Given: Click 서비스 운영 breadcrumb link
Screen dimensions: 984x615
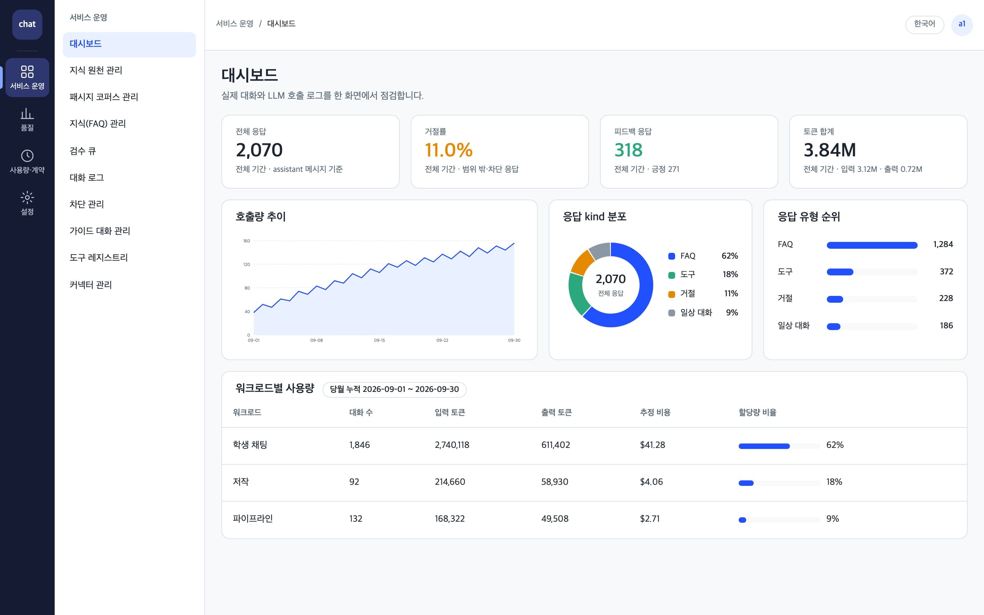Looking at the screenshot, I should [235, 24].
